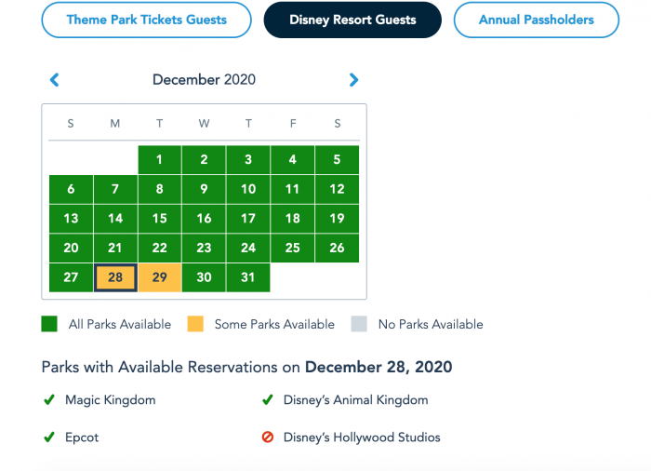Choose December 13 date cell
The width and height of the screenshot is (651, 471).
pos(71,218)
